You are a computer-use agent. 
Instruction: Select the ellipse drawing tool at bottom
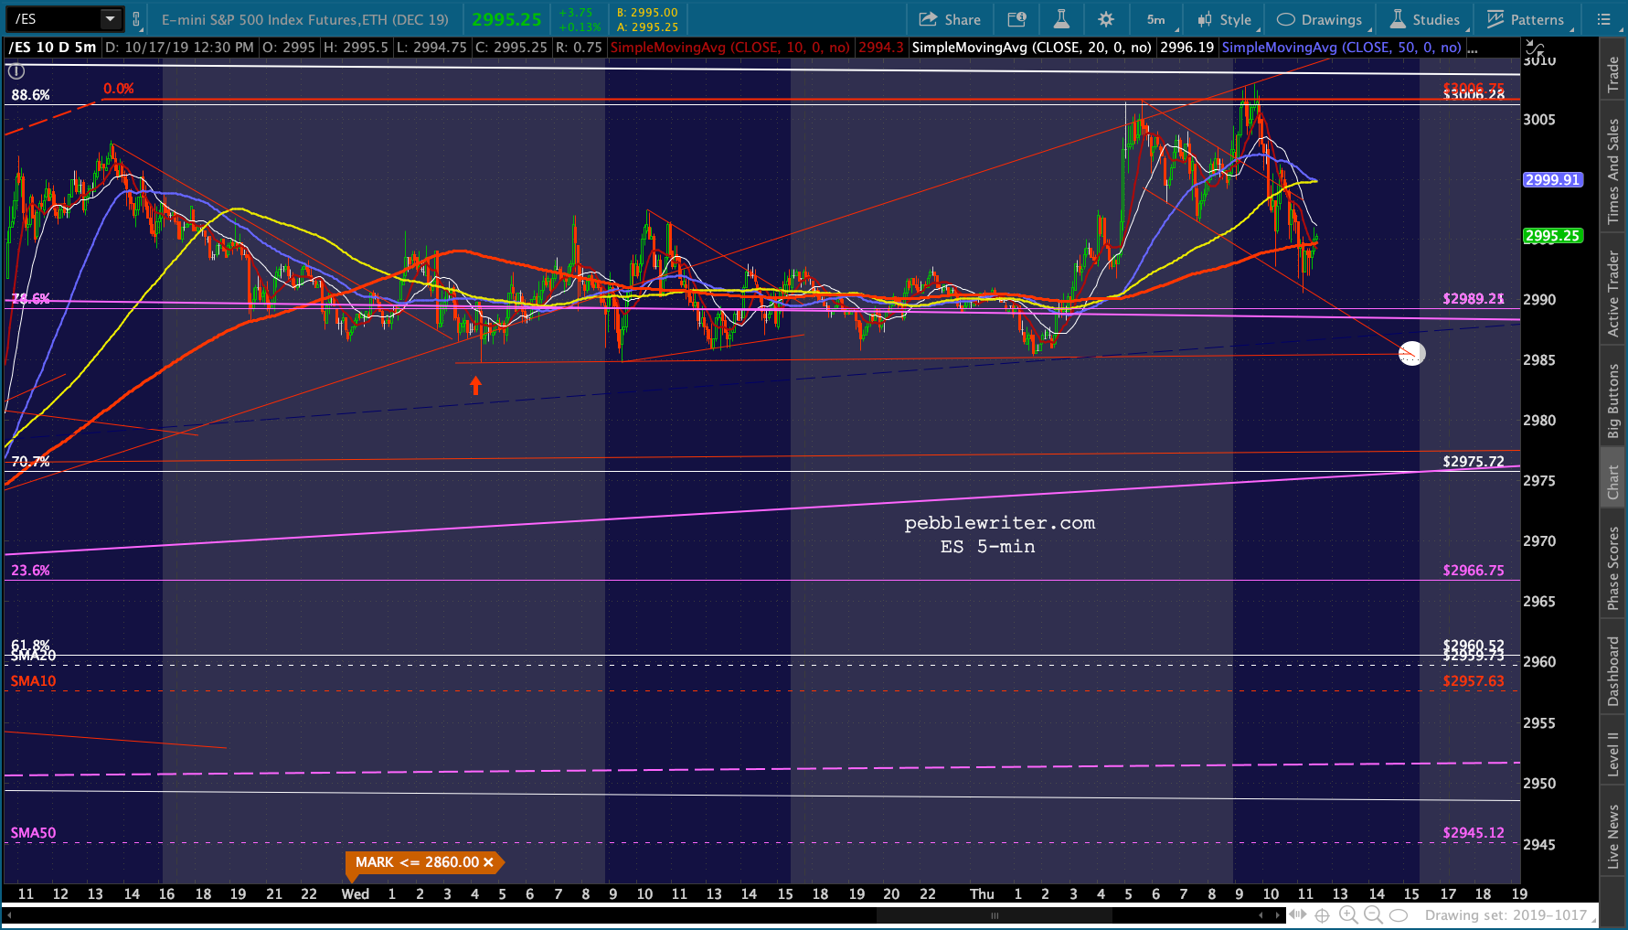(x=1399, y=914)
